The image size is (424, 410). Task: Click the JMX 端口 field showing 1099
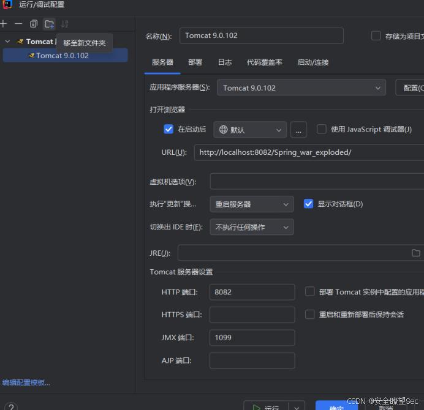(x=252, y=338)
